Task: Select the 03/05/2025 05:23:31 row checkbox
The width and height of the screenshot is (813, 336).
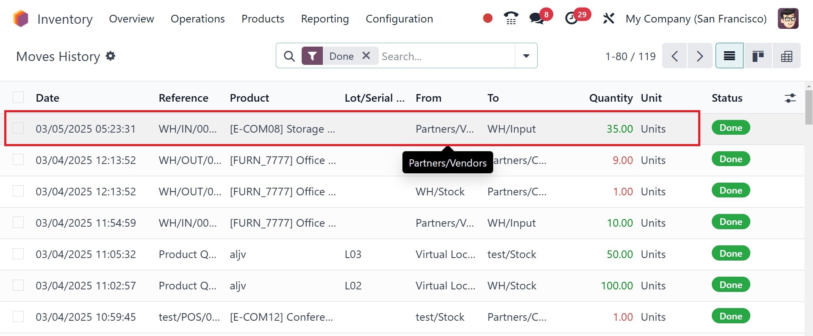Action: click(x=18, y=128)
